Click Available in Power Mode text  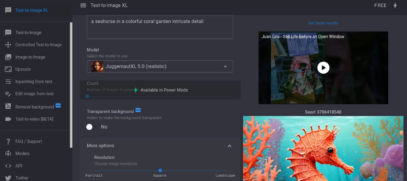click(x=164, y=90)
